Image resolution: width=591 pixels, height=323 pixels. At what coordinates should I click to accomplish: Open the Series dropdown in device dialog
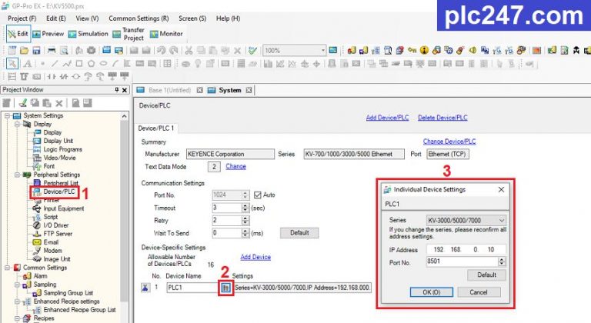[500, 219]
